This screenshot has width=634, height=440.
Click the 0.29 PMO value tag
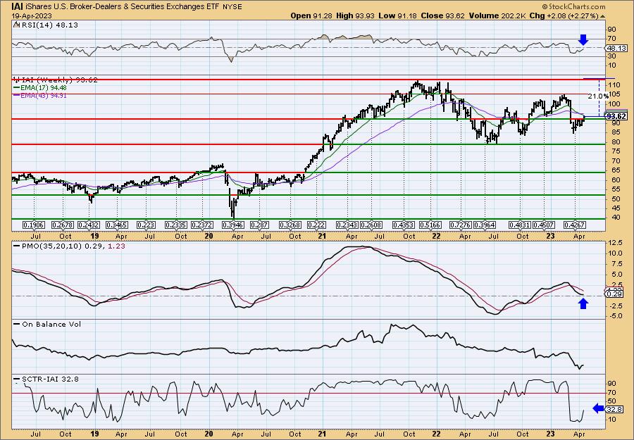click(x=614, y=294)
